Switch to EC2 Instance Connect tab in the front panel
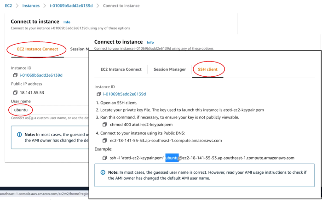 coord(121,69)
